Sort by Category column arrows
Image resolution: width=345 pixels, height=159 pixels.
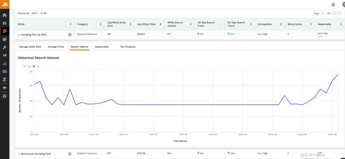[101, 24]
